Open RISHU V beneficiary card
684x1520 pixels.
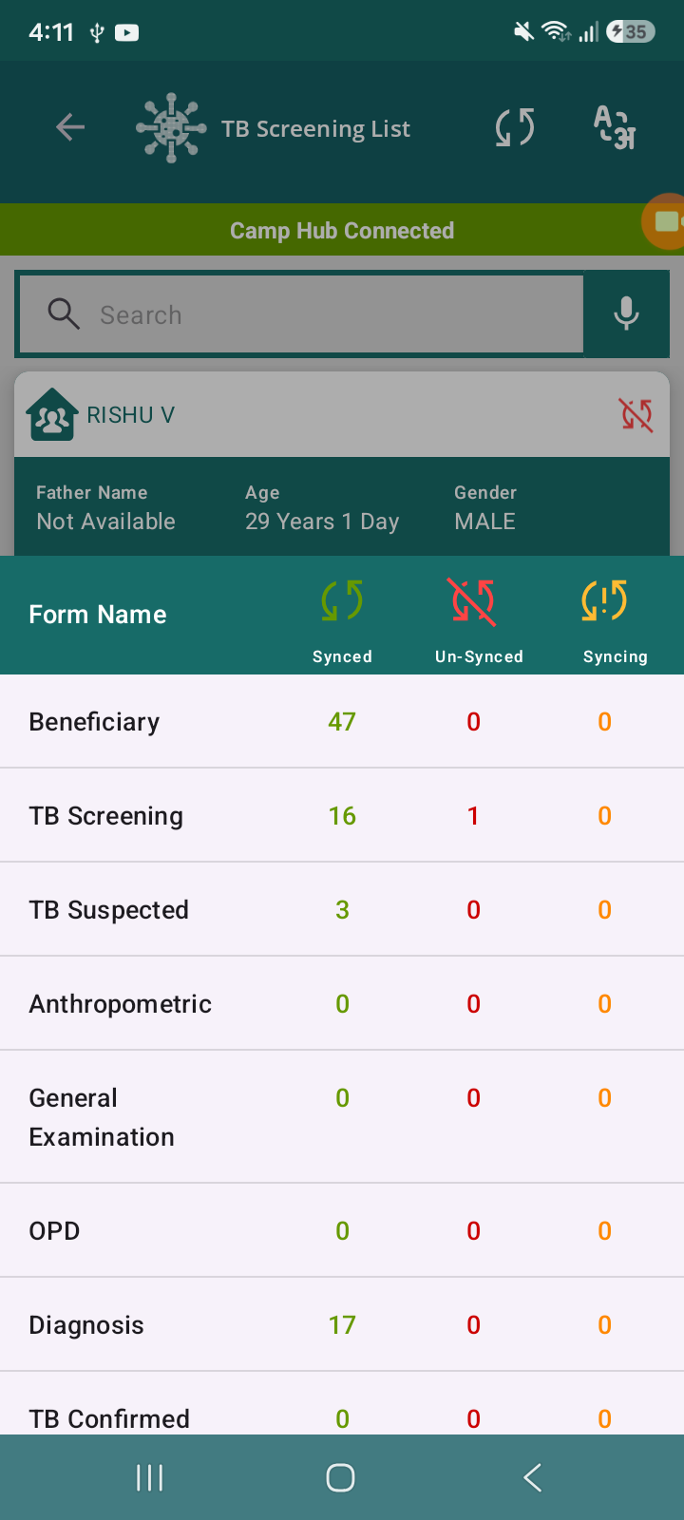pyautogui.click(x=342, y=464)
